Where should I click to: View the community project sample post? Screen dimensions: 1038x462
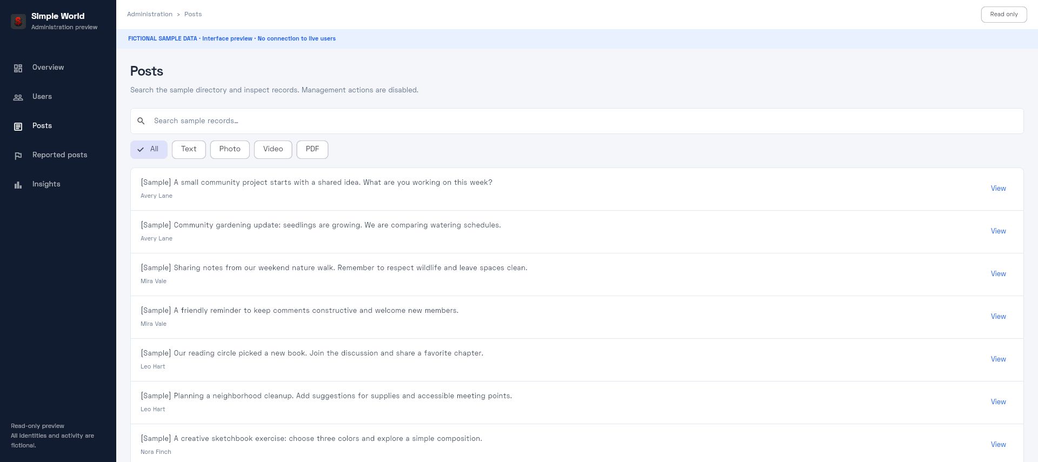tap(998, 189)
